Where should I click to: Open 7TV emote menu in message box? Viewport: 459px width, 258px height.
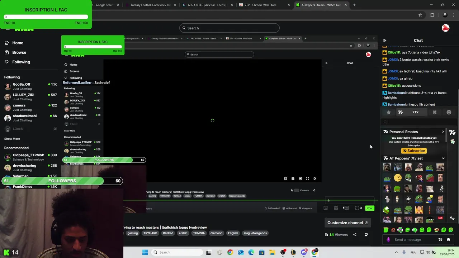[x=440, y=240]
